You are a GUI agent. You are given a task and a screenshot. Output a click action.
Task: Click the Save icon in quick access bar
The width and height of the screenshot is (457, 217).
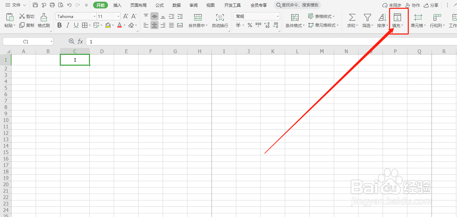coord(35,5)
